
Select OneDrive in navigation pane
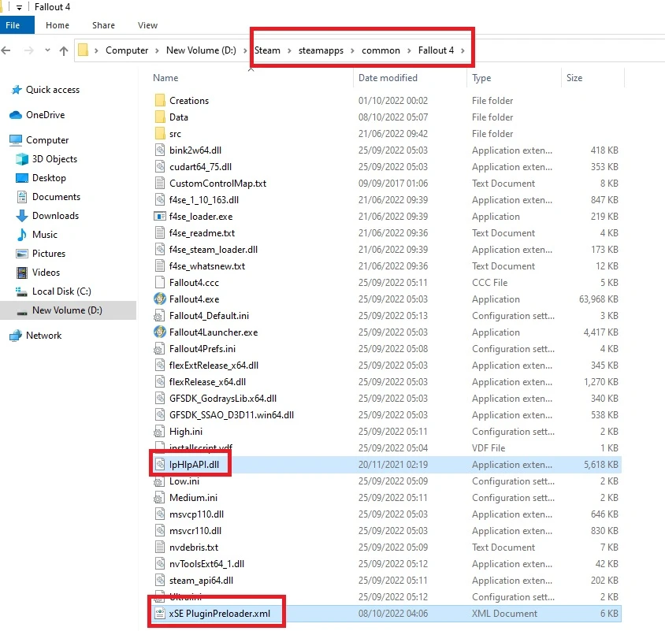click(x=46, y=115)
